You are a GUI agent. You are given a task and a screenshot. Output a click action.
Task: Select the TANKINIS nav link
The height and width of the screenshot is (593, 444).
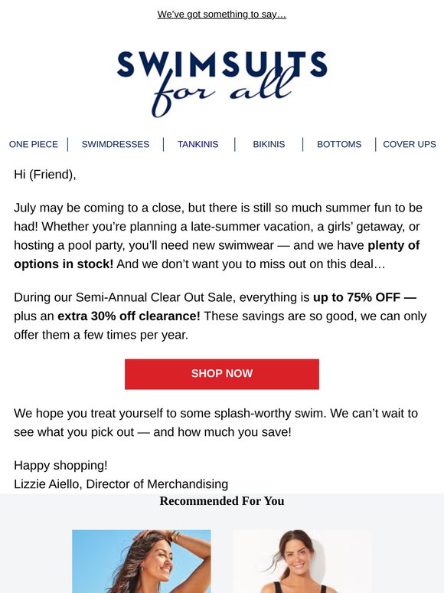click(x=198, y=144)
